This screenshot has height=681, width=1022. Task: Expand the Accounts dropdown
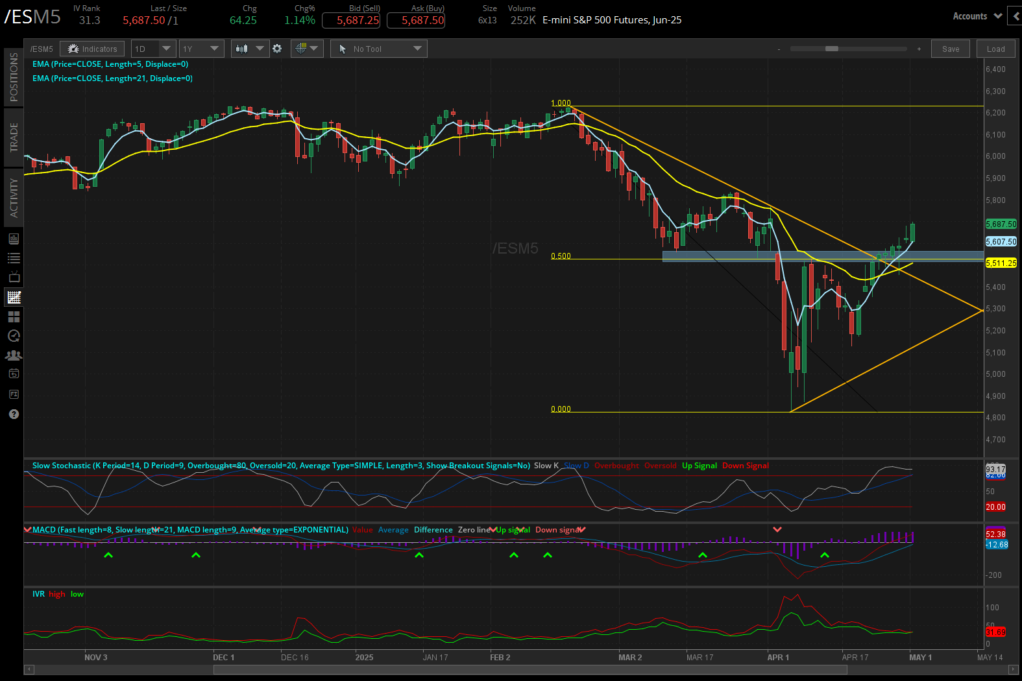pyautogui.click(x=977, y=16)
